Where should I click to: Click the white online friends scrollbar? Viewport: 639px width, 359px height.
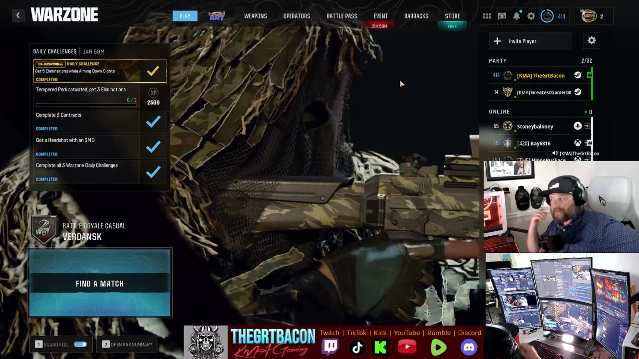(x=592, y=140)
